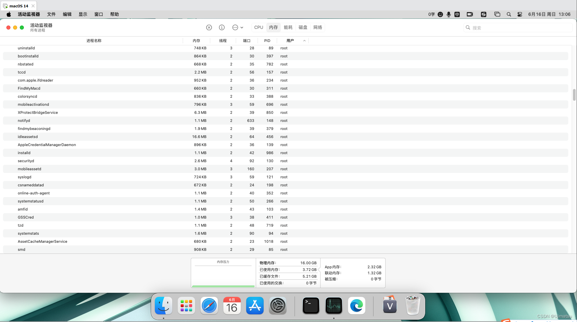Select the com.apple.ifdreader row
The height and width of the screenshot is (322, 577).
[x=285, y=80]
